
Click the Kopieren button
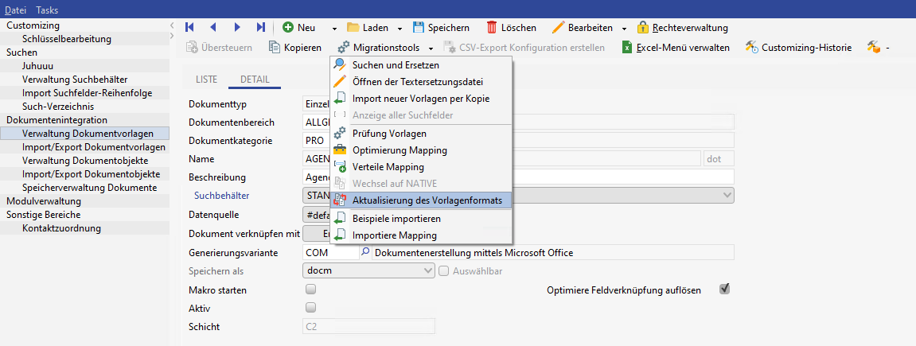pyautogui.click(x=295, y=48)
